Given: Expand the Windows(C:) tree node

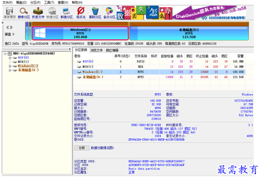Looking at the screenshot, I should coord(10,66).
